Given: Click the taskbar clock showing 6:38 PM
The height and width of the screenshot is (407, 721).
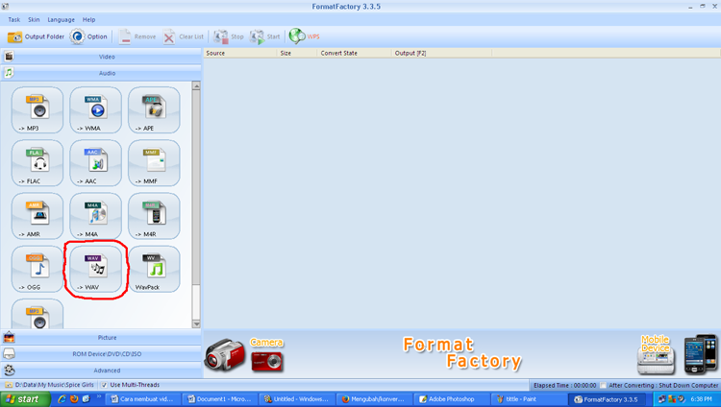Looking at the screenshot, I should point(701,399).
